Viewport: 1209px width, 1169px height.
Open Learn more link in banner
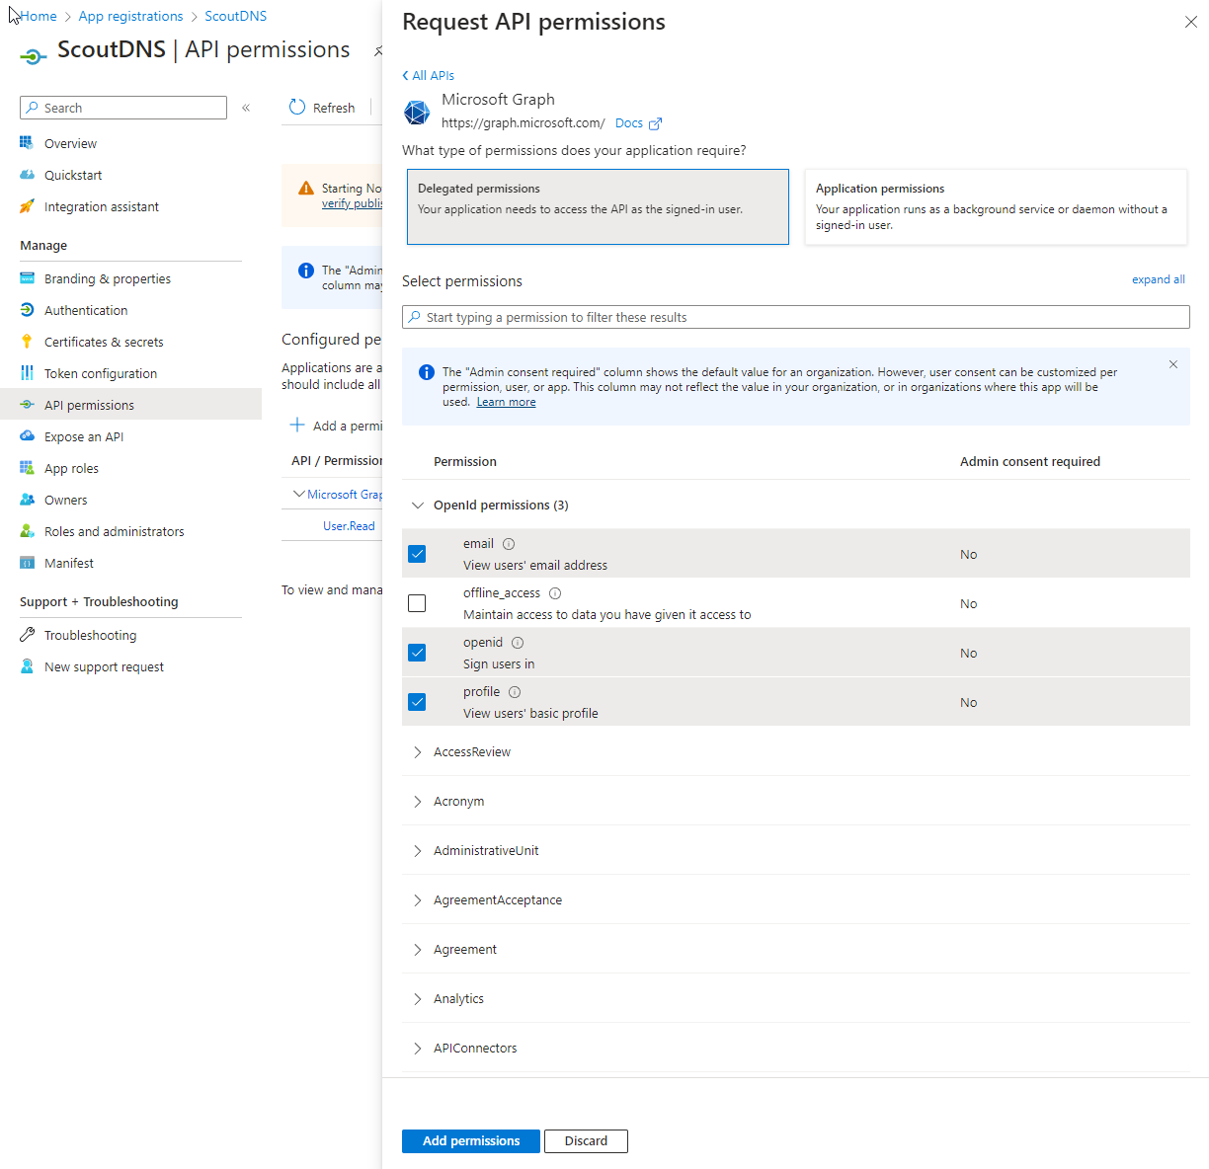507,402
